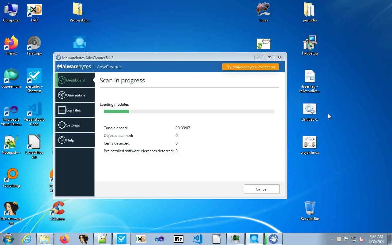The height and width of the screenshot is (245, 392).
Task: Open pestudio checkmark icon in taskbar
Action: tap(122, 239)
